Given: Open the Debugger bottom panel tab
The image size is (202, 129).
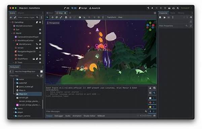Looking at the screenshot, I should click(x=59, y=116).
